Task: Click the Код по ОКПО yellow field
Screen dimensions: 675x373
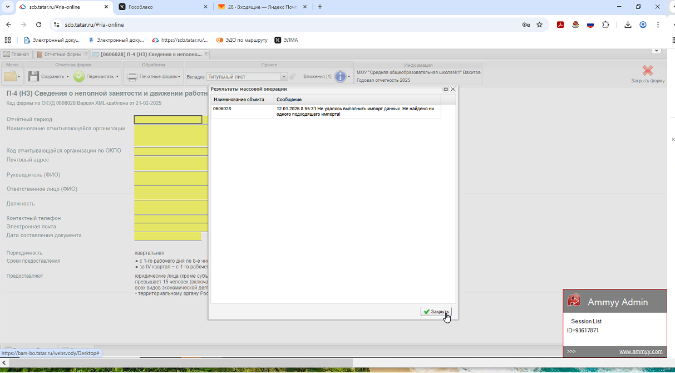Action: pyautogui.click(x=171, y=151)
